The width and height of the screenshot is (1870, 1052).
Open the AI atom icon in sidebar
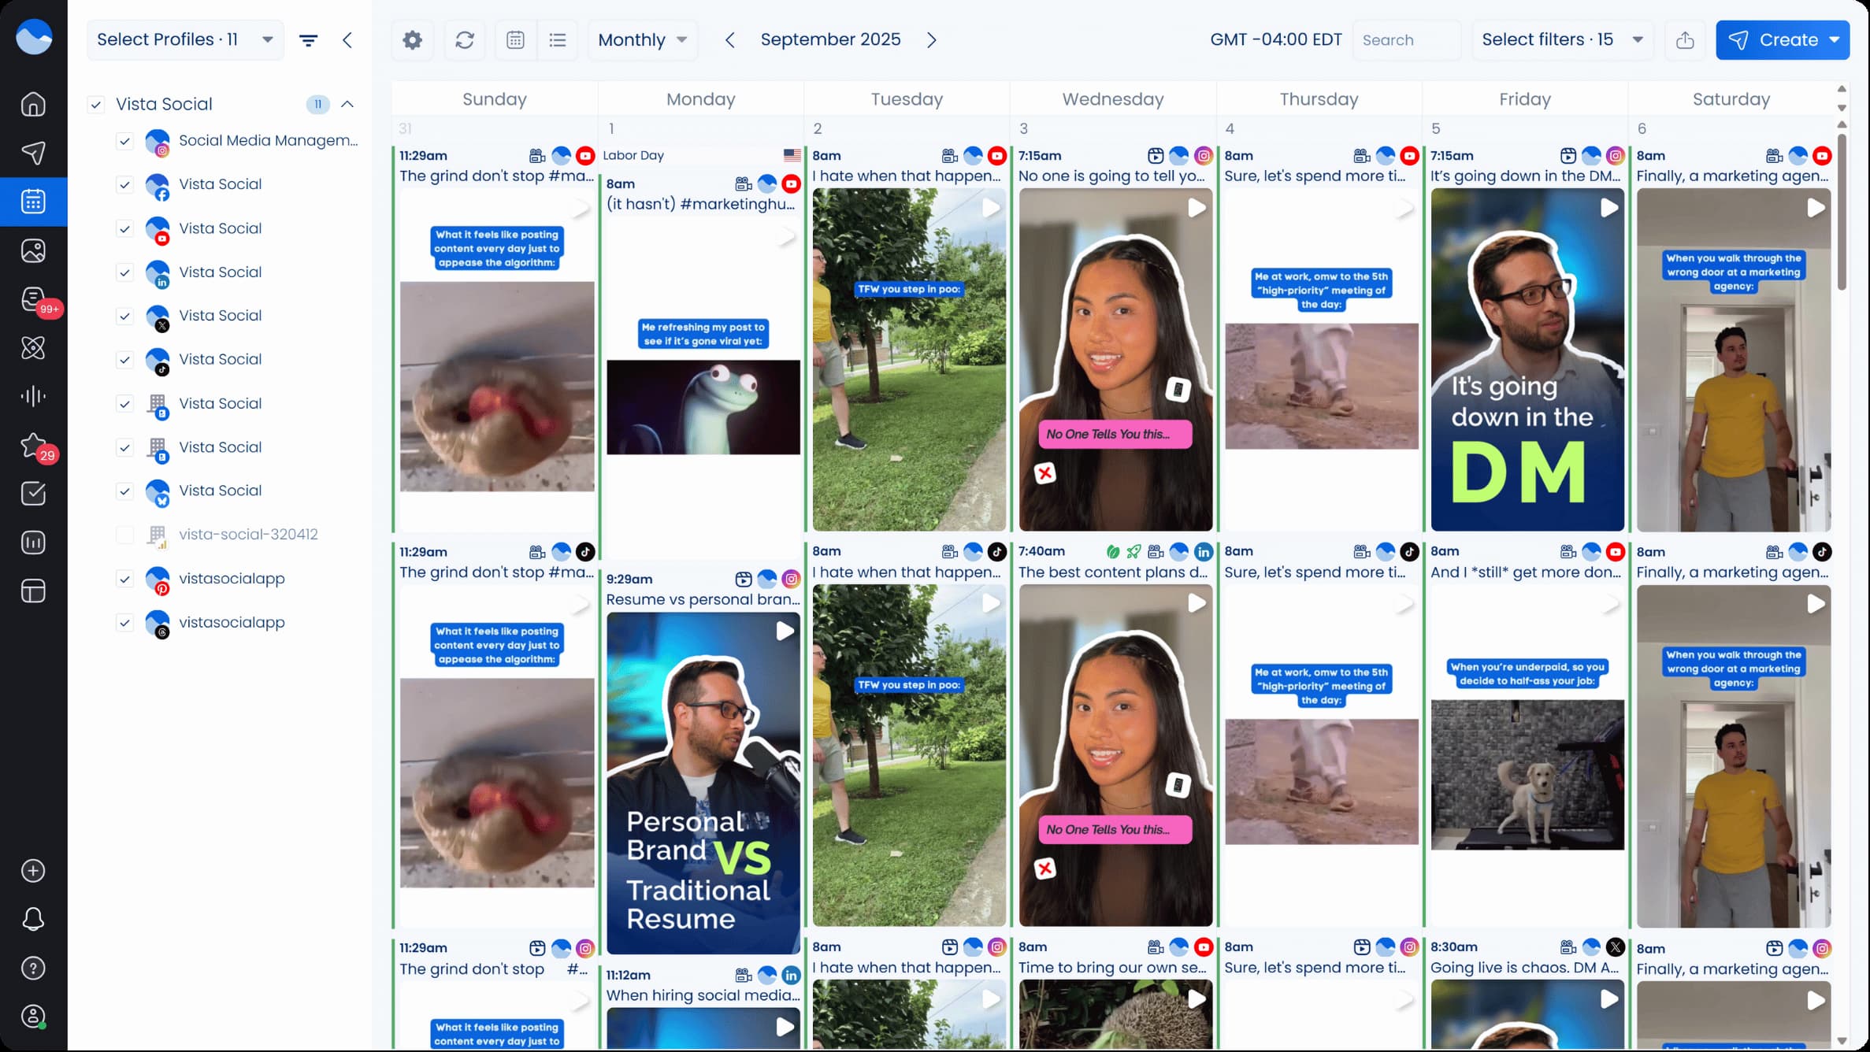[x=33, y=347]
